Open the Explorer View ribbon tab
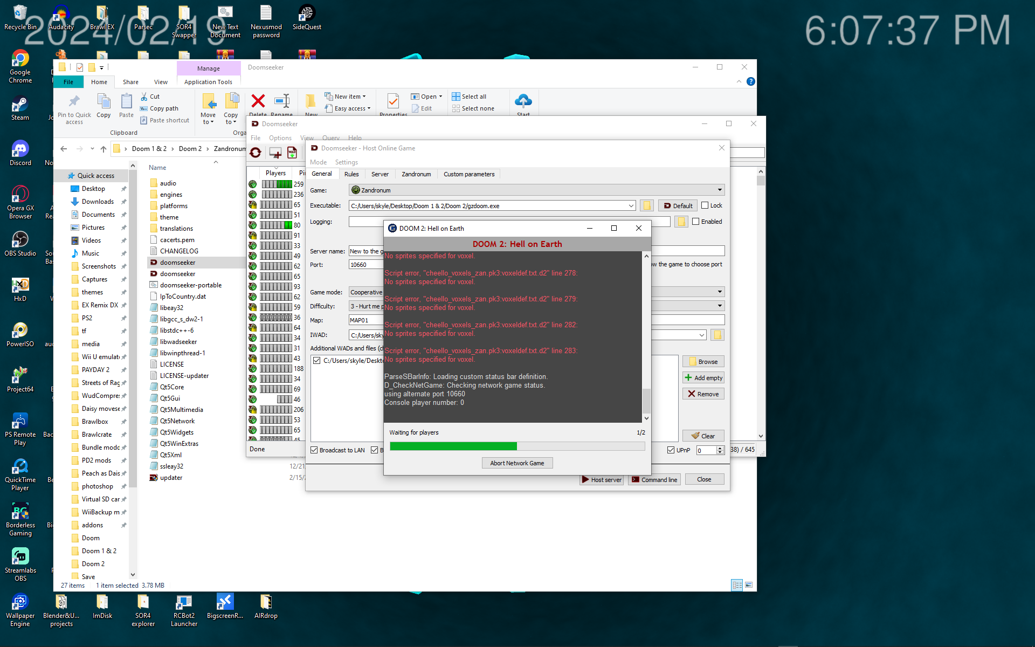This screenshot has height=647, width=1035. [x=161, y=82]
